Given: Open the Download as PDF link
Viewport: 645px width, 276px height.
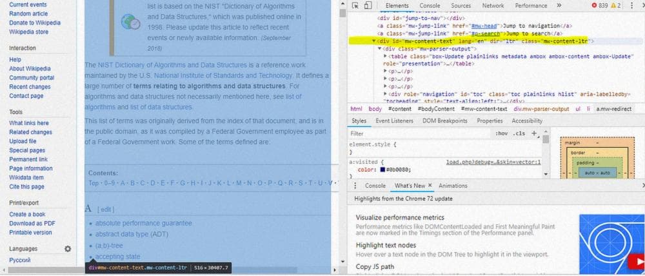Looking at the screenshot, I should click(32, 223).
